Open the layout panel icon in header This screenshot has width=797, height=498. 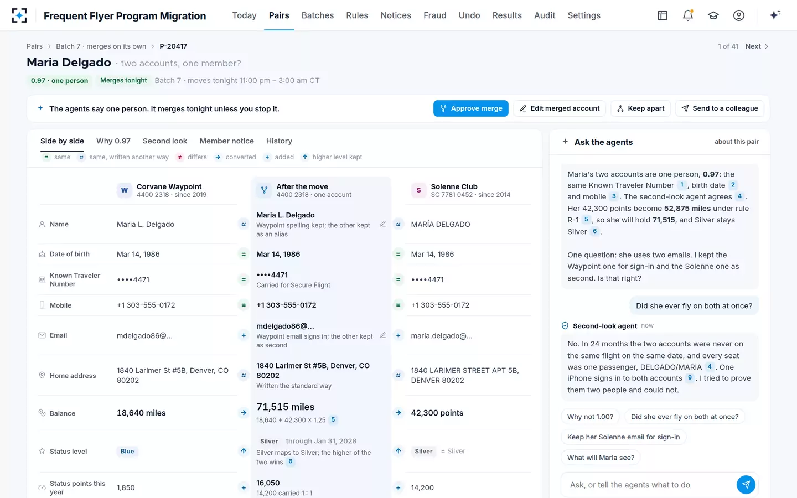click(662, 15)
